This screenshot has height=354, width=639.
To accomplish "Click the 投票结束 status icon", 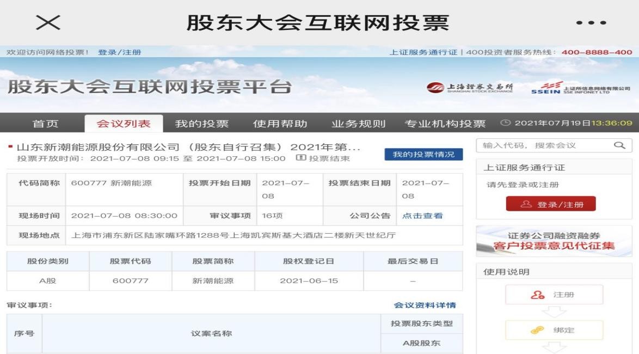I will [x=301, y=158].
